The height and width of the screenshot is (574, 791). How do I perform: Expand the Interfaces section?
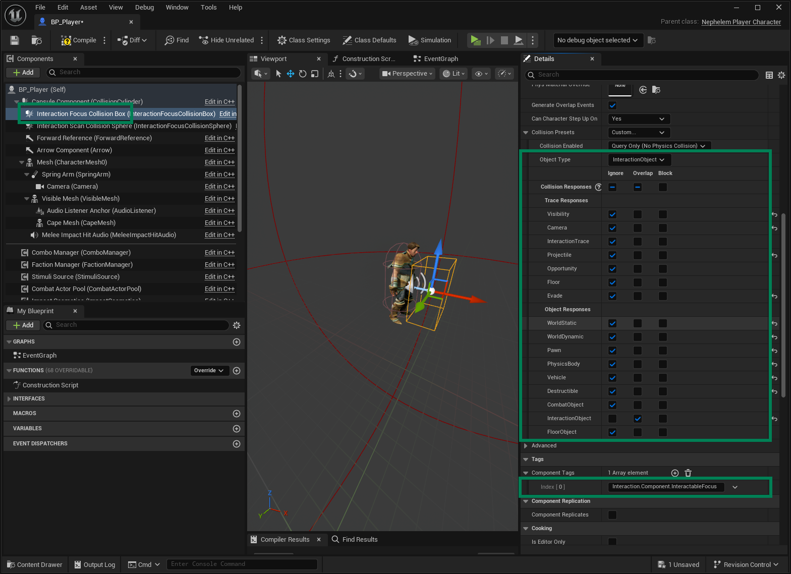click(x=9, y=399)
